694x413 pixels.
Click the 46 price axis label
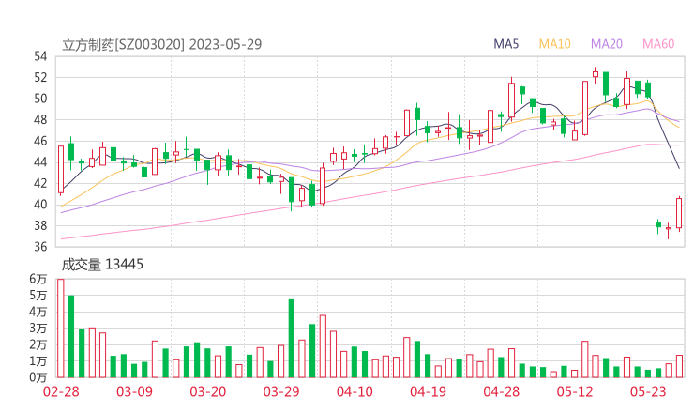pos(40,141)
